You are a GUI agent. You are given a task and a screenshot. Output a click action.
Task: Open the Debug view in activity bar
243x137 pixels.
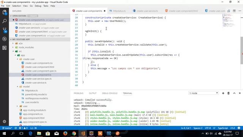coord(4,39)
